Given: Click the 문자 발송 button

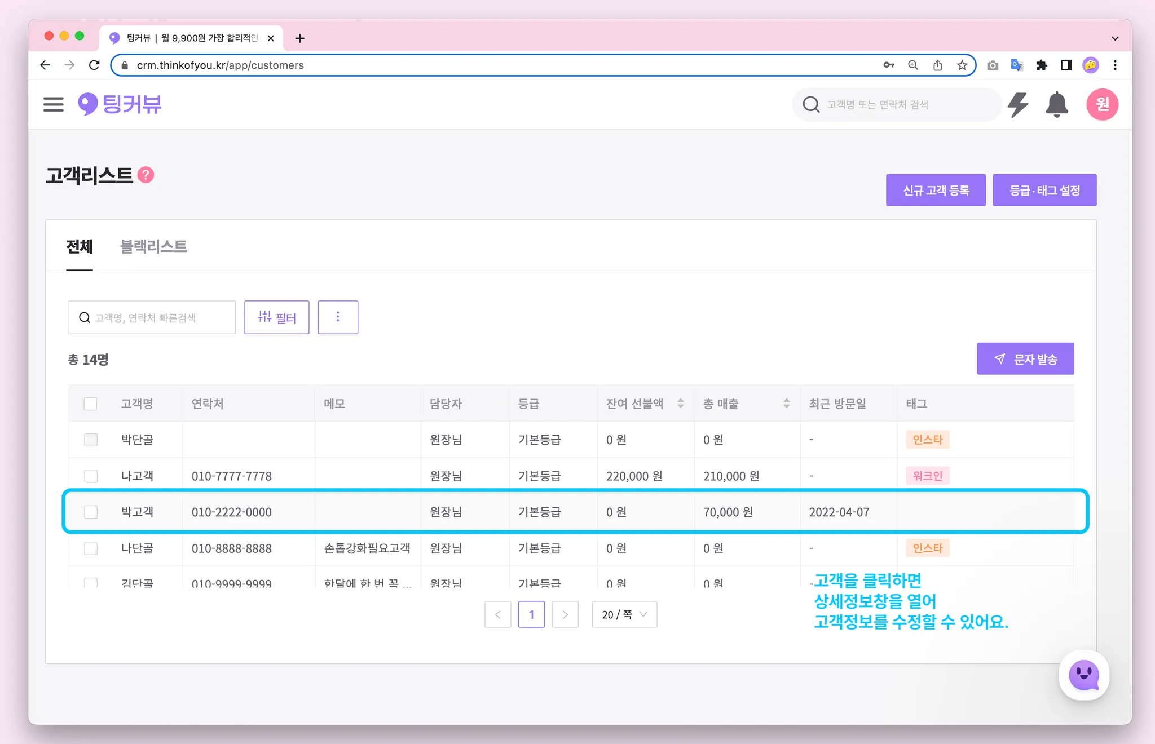Looking at the screenshot, I should point(1025,359).
